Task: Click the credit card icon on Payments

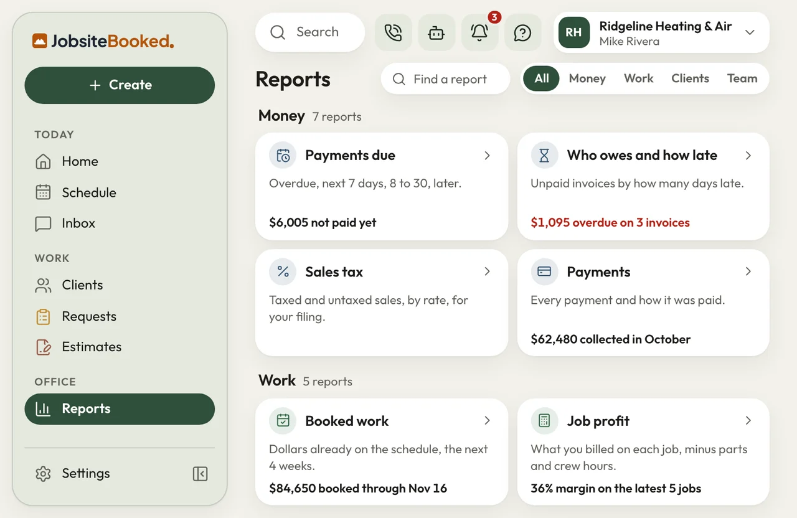Action: (544, 271)
